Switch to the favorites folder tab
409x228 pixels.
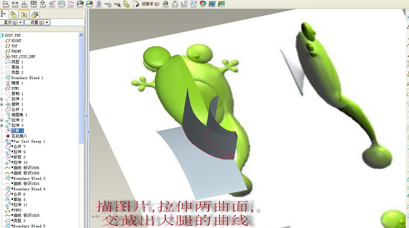24,14
